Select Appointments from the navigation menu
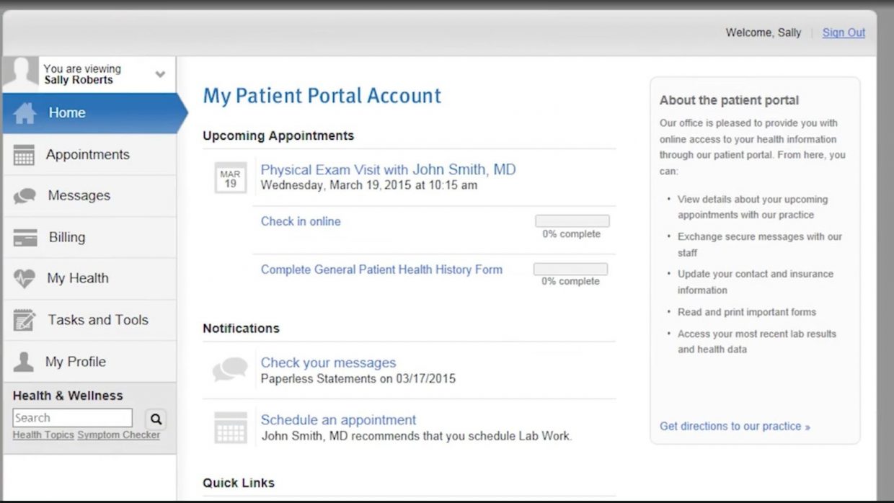Viewport: 894px width, 503px height. coord(87,154)
